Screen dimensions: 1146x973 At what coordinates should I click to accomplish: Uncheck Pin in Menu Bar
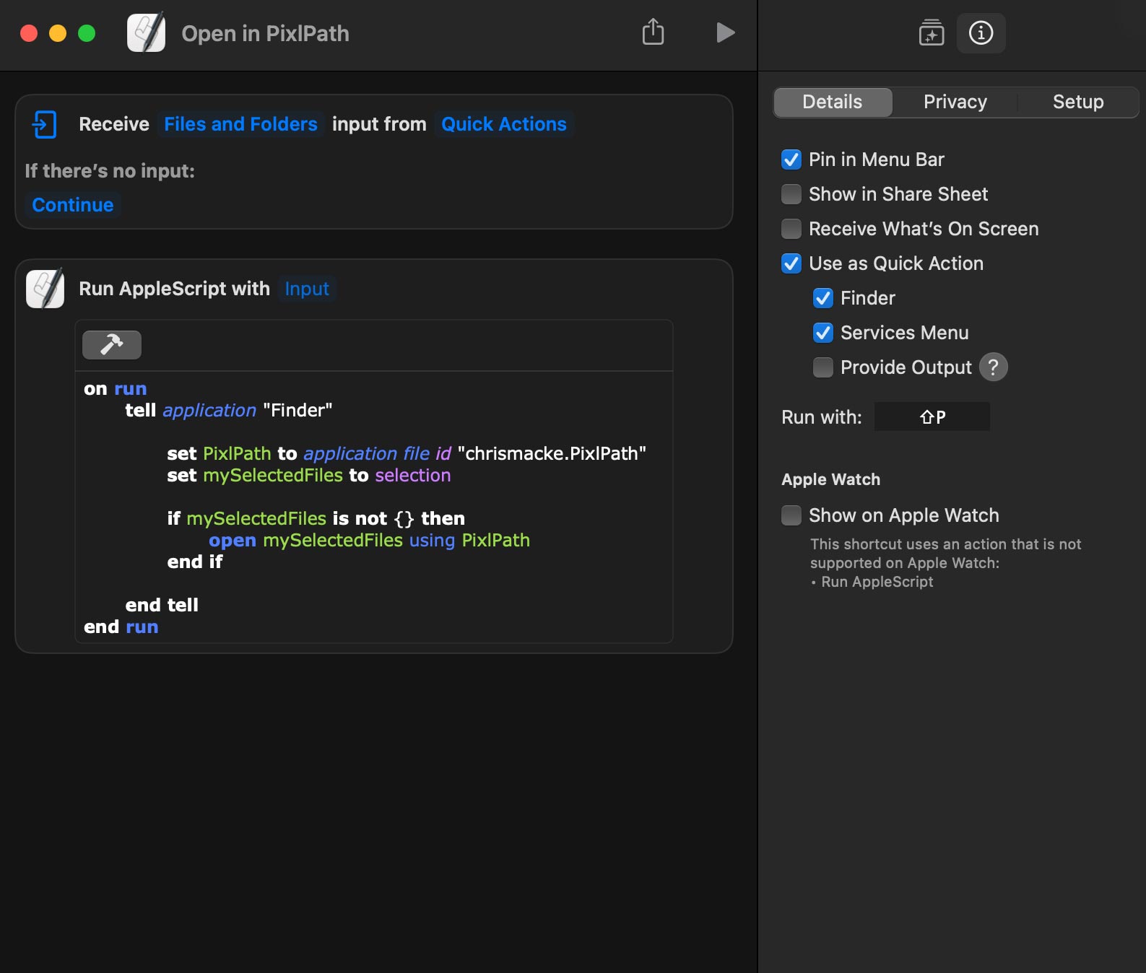point(791,160)
